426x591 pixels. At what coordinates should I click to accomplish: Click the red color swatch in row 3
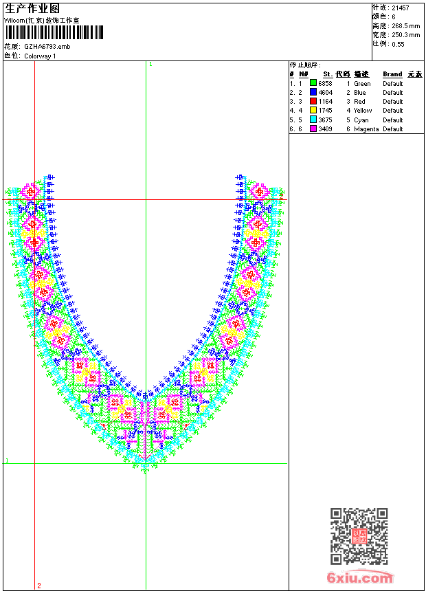click(x=313, y=101)
